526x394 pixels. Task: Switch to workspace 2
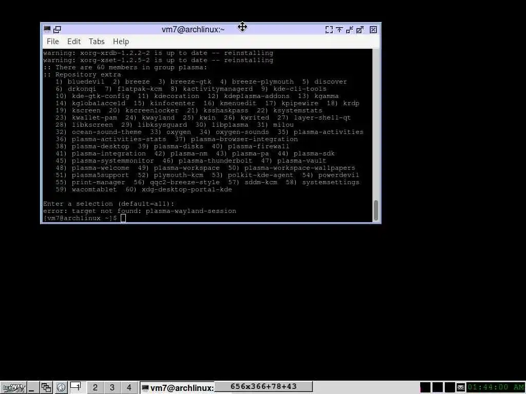95,388
